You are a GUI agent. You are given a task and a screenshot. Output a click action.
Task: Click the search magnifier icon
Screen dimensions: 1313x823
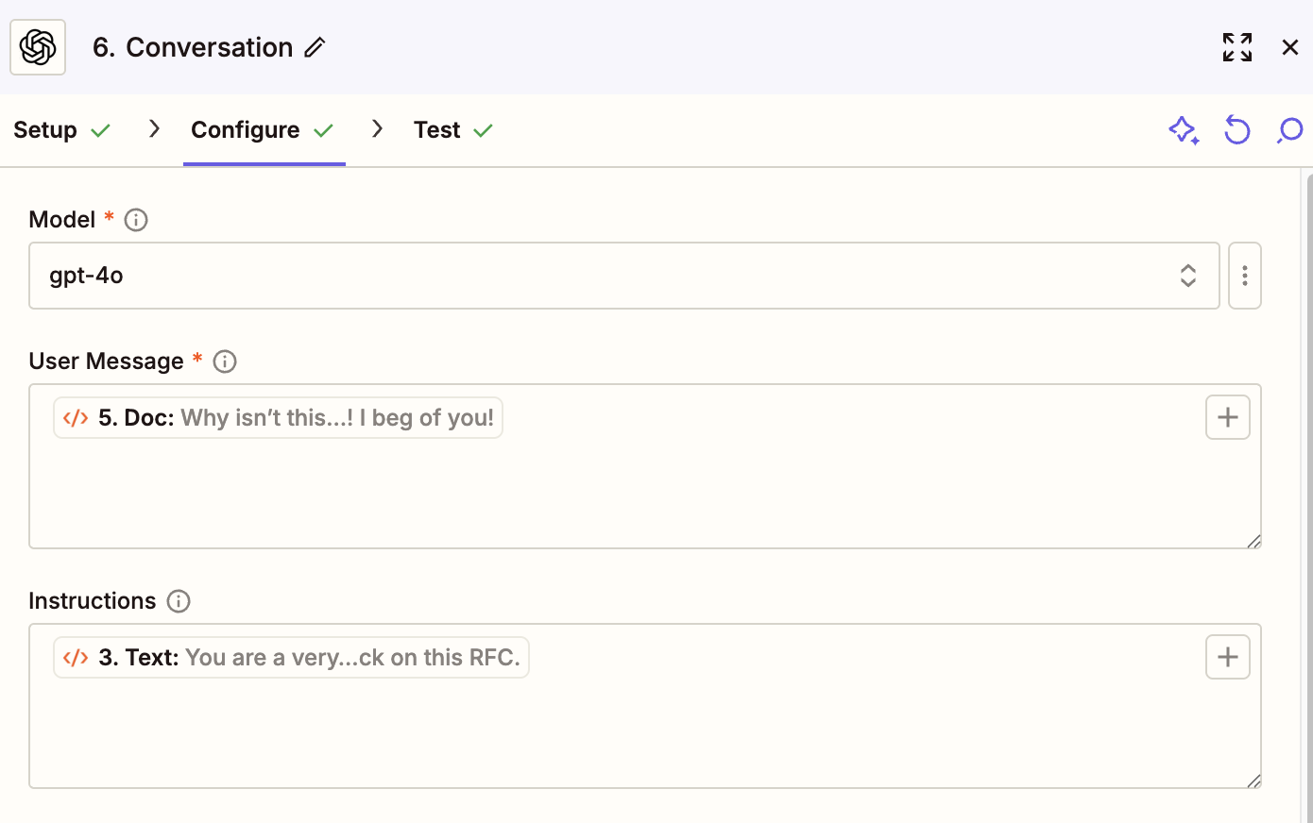(1289, 130)
